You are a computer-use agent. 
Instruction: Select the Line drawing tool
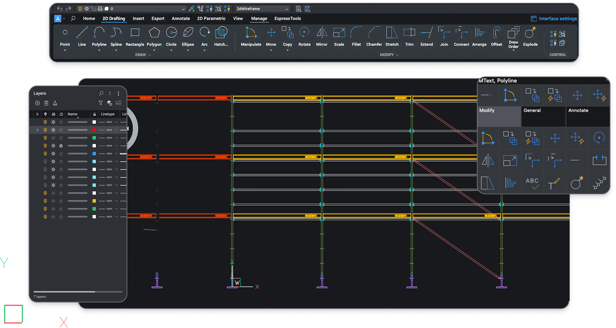tap(82, 36)
